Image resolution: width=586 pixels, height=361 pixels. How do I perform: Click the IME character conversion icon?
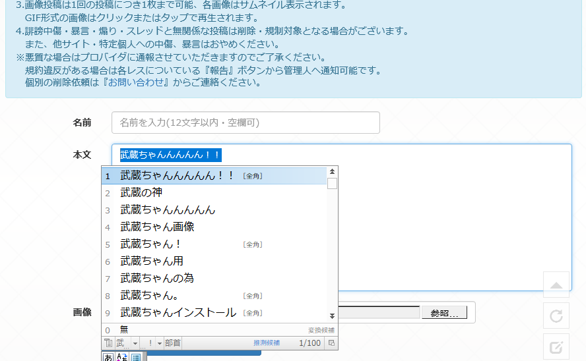point(122,357)
